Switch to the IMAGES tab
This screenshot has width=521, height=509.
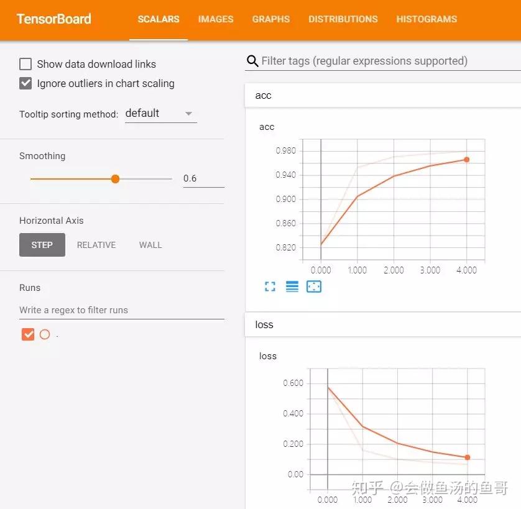click(216, 19)
